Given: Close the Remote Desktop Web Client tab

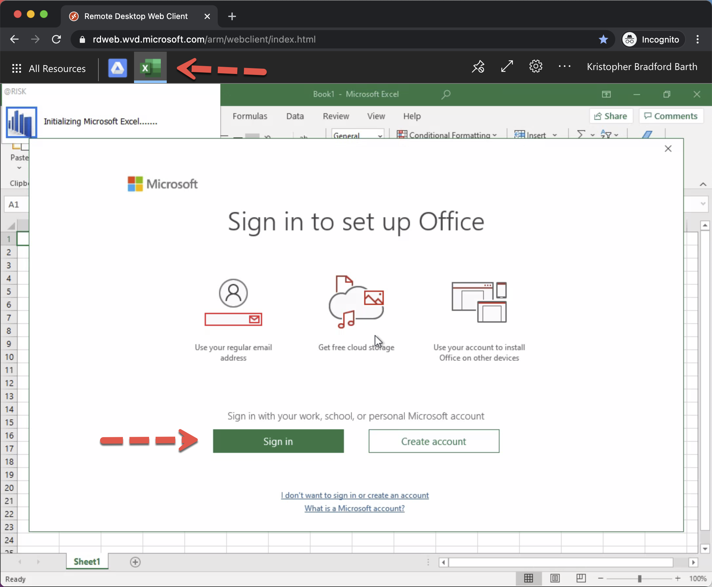Looking at the screenshot, I should [x=207, y=16].
